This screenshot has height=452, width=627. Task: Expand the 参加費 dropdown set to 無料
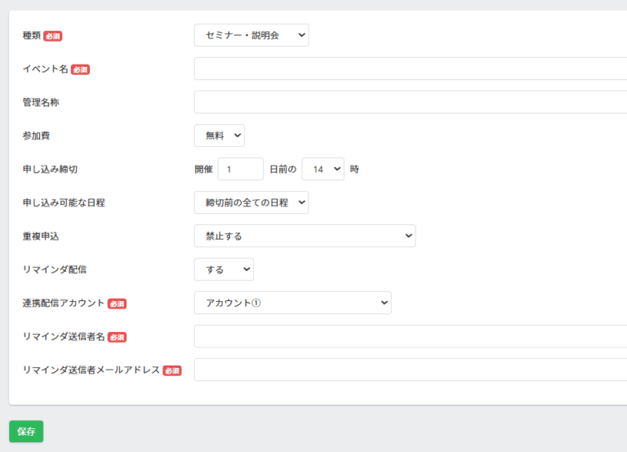[219, 135]
